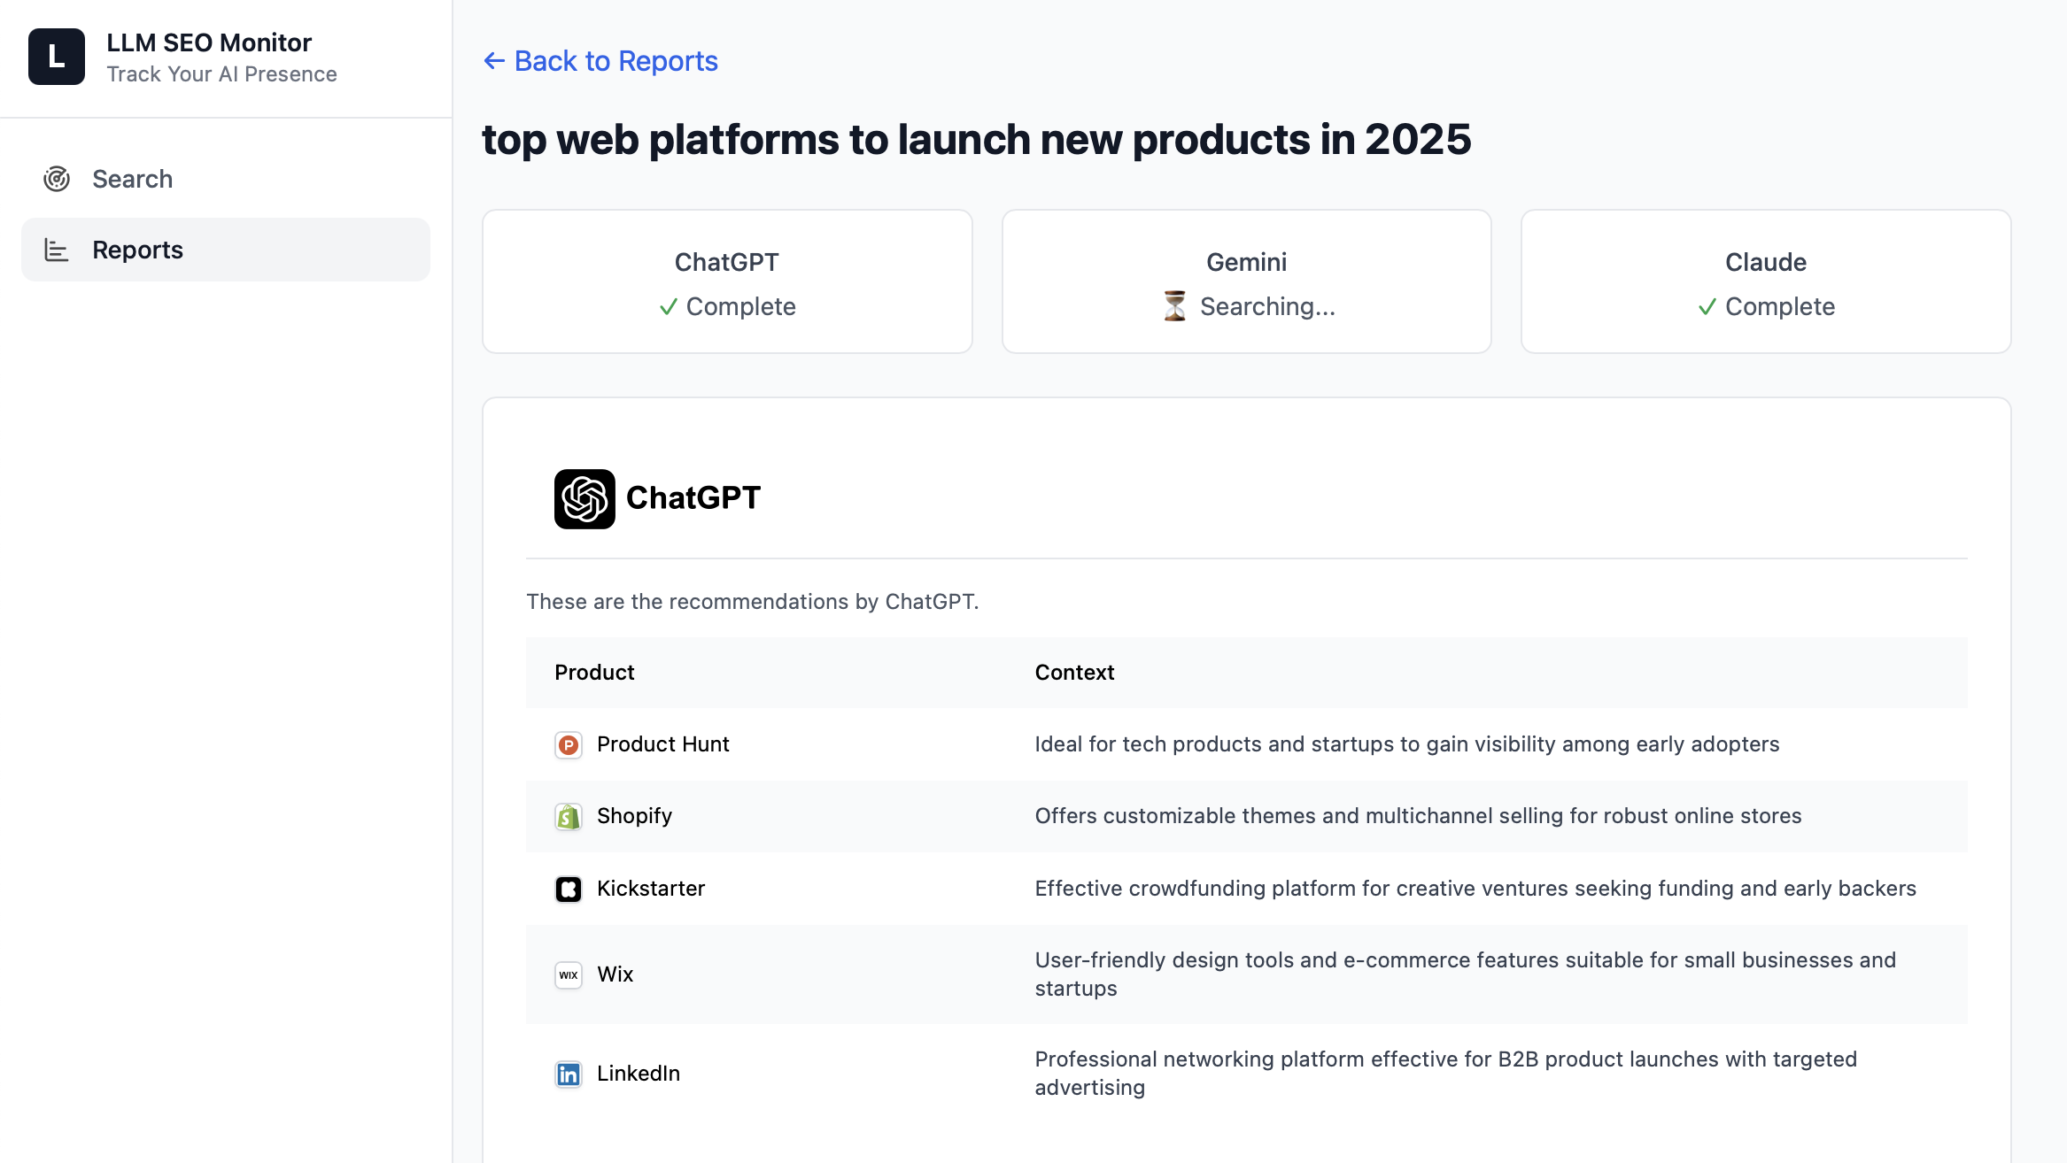Follow the Back to Reports link
This screenshot has width=2067, height=1163.
click(615, 61)
